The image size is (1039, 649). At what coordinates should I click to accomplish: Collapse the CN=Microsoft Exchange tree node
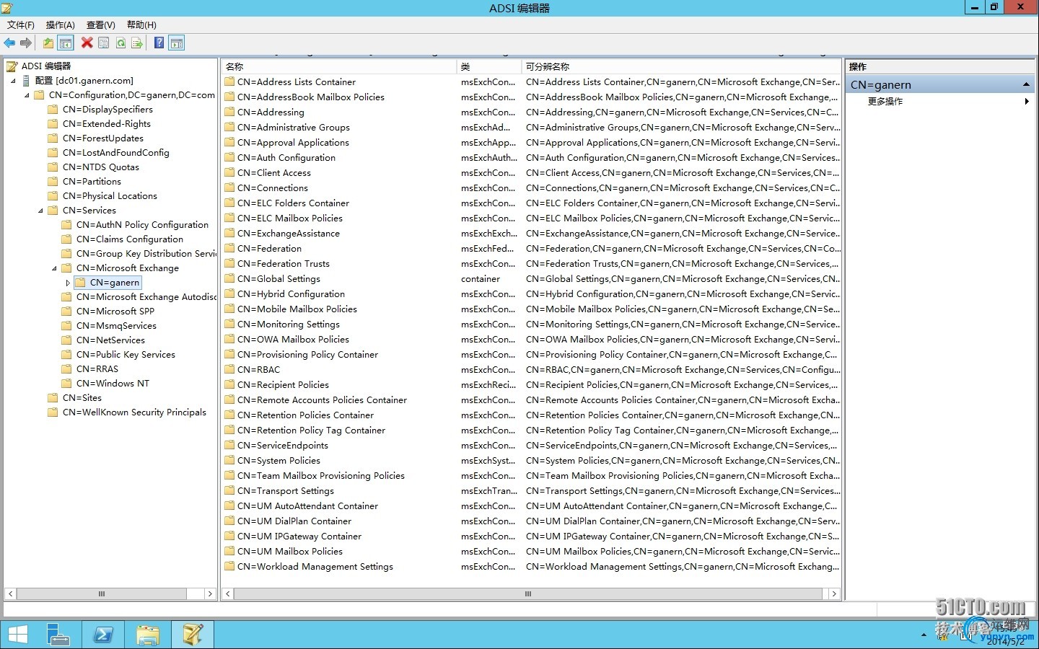click(x=55, y=268)
